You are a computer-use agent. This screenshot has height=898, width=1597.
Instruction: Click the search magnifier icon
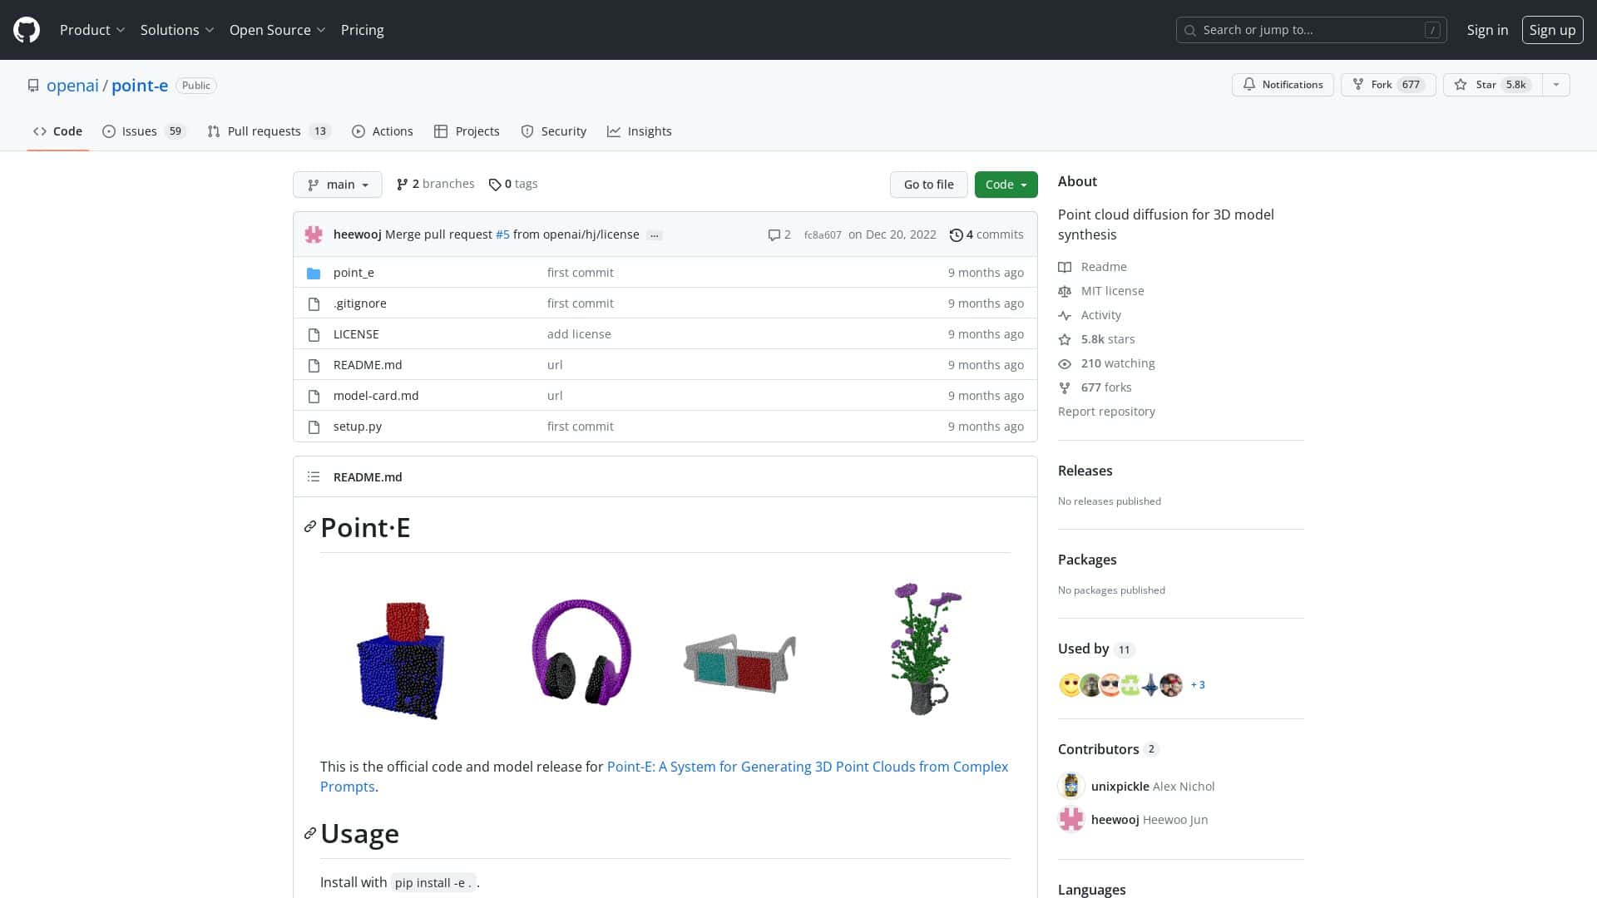point(1190,30)
